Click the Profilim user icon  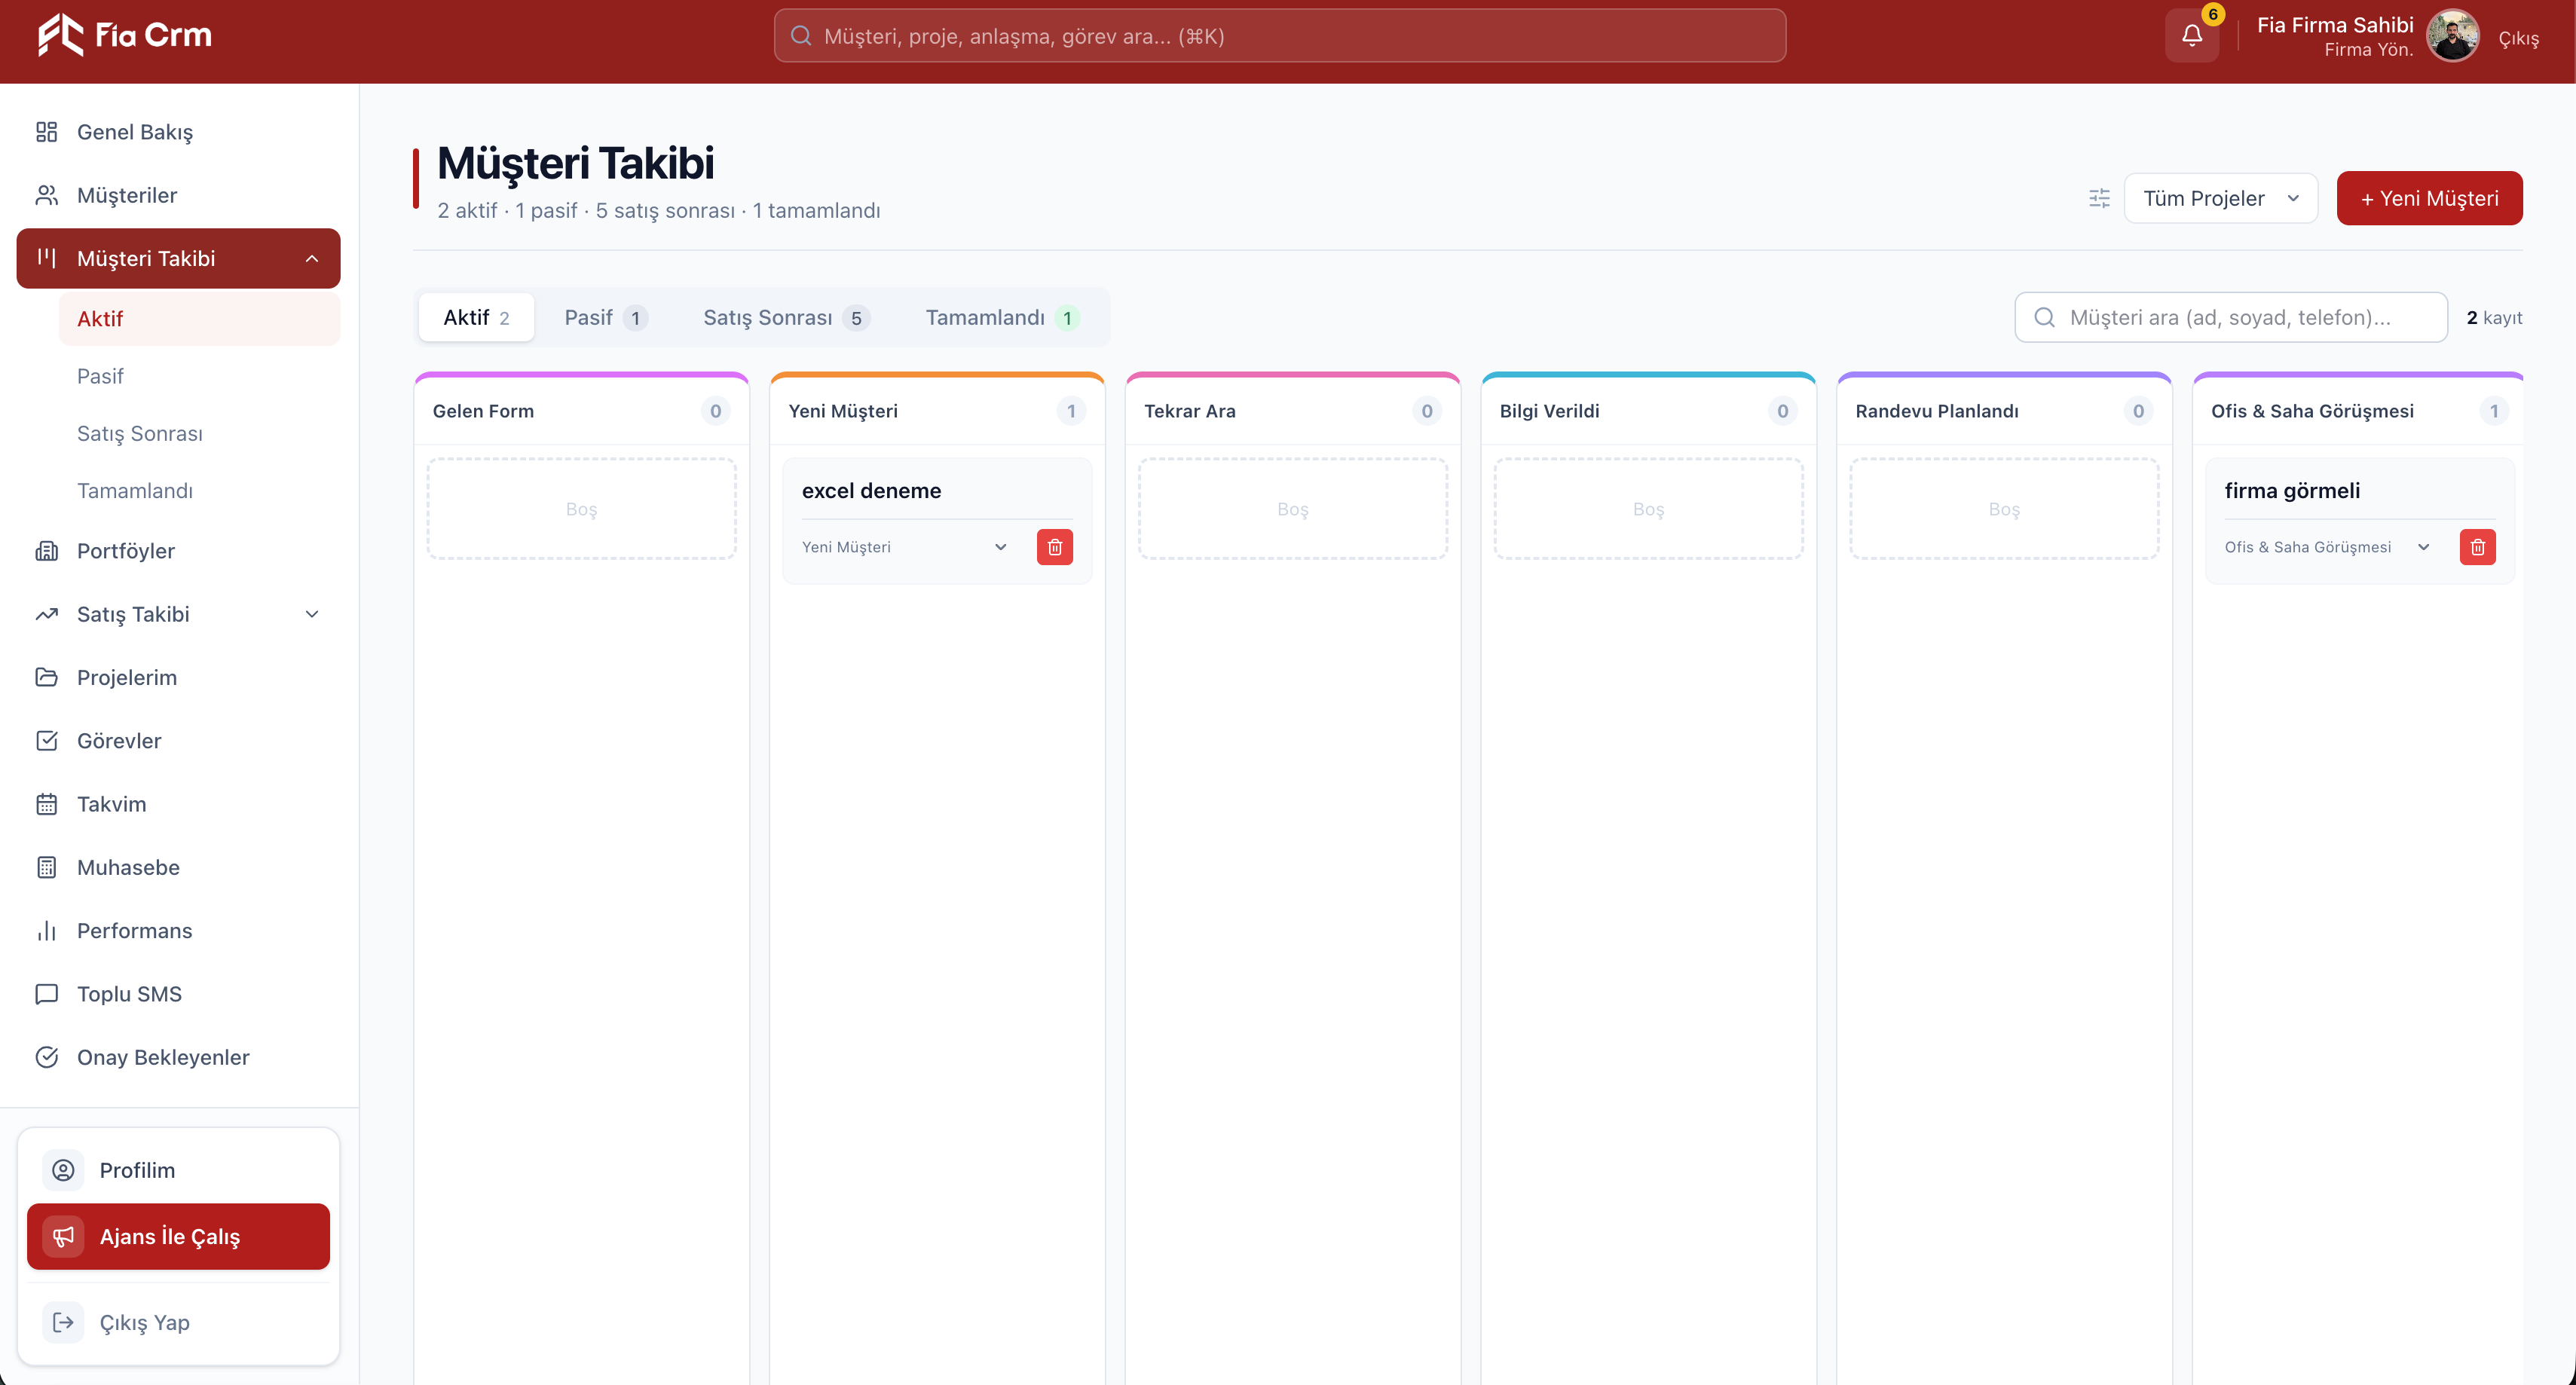pos(63,1170)
